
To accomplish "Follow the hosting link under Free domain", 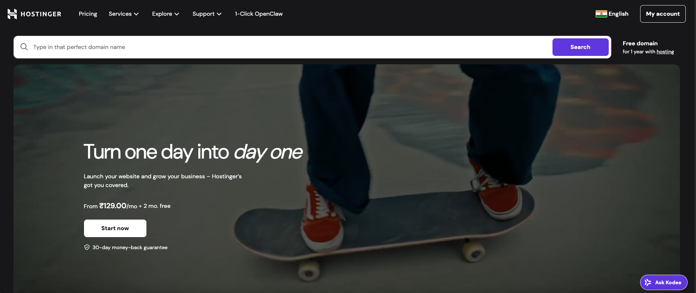I will click(665, 52).
